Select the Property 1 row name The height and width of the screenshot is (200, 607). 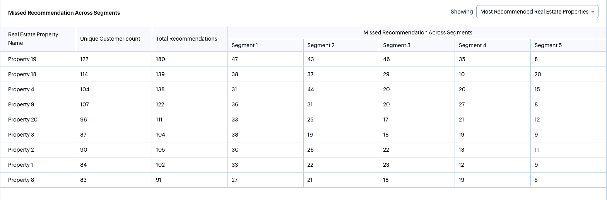21,165
